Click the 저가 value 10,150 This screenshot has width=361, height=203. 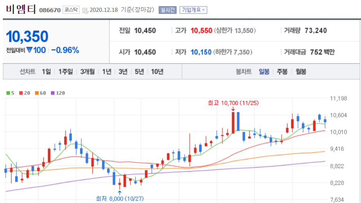pyautogui.click(x=201, y=52)
